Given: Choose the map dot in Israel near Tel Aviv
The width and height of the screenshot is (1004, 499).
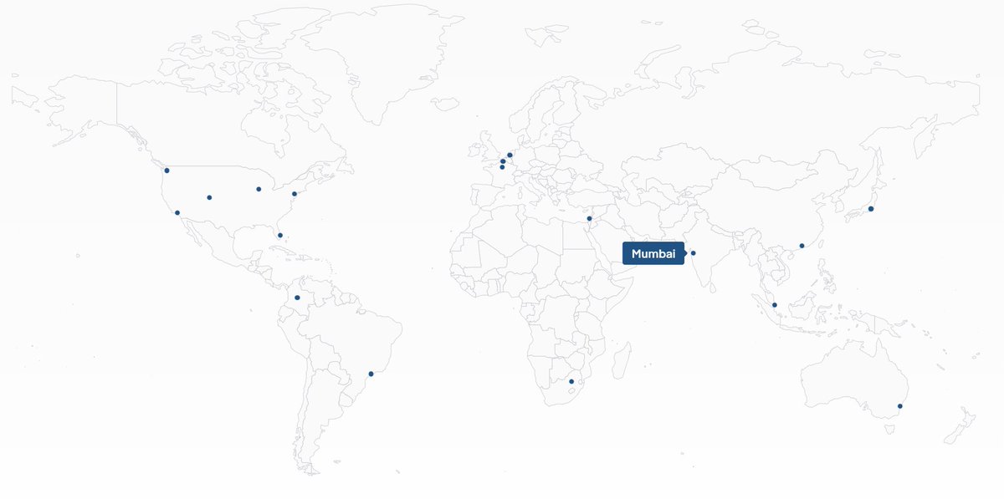Looking at the screenshot, I should (590, 219).
